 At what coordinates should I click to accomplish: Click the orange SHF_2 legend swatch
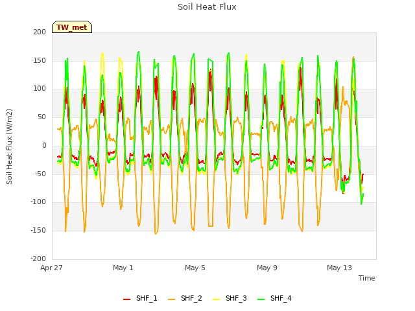171,299
